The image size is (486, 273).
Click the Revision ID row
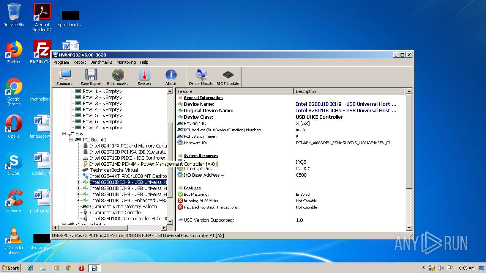(x=291, y=124)
